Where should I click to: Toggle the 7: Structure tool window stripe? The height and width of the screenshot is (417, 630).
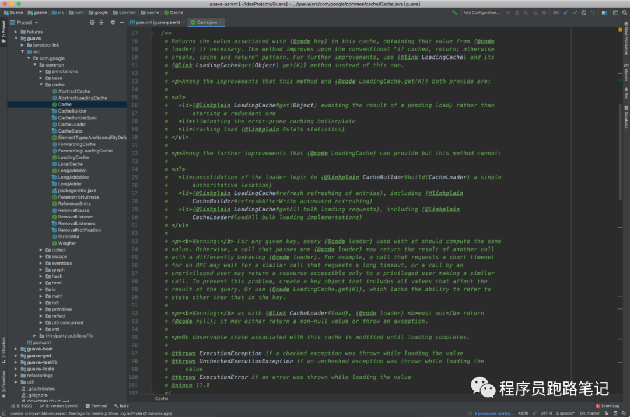[3, 350]
